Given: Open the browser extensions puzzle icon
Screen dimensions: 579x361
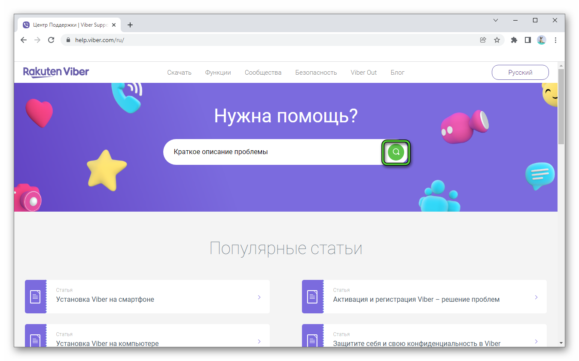Looking at the screenshot, I should coord(514,40).
